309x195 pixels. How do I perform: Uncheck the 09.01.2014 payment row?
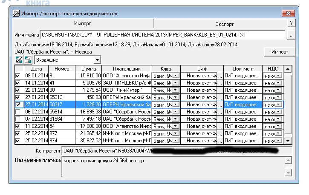17,75
